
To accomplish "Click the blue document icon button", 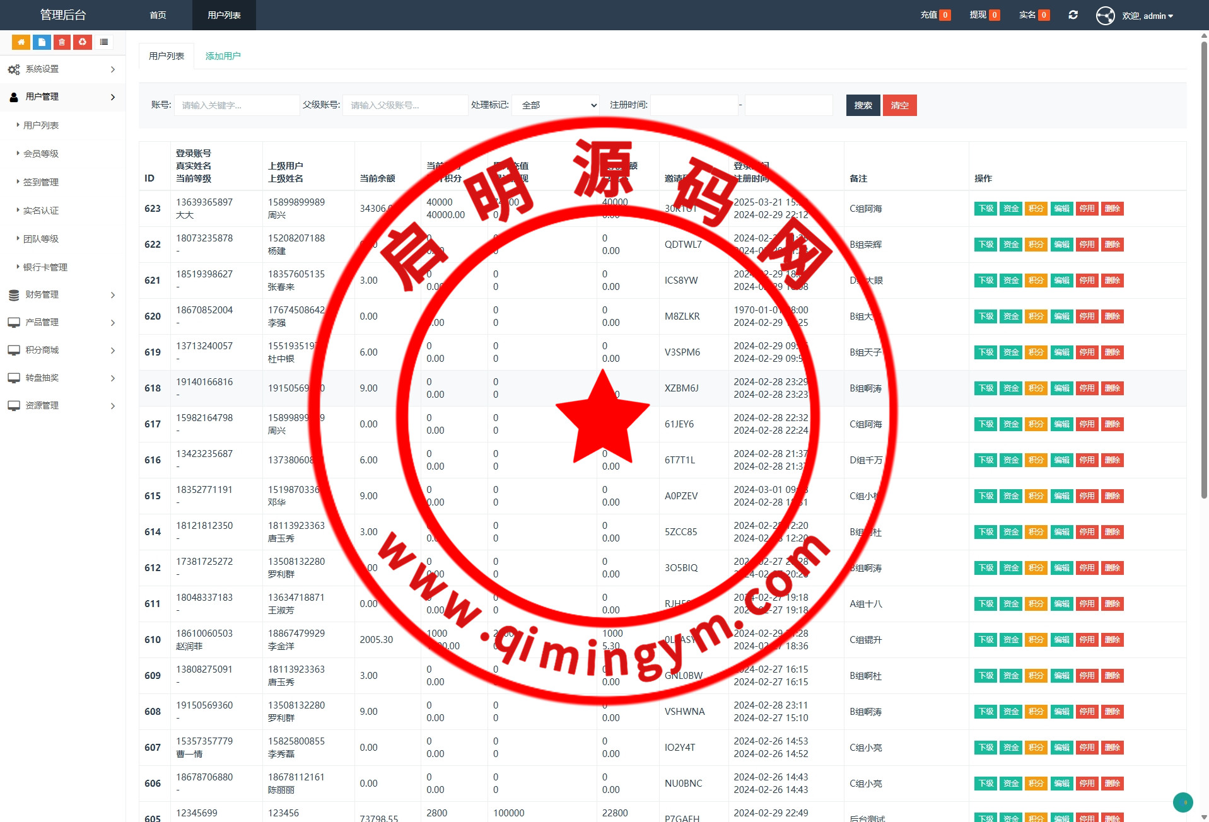I will coord(42,42).
